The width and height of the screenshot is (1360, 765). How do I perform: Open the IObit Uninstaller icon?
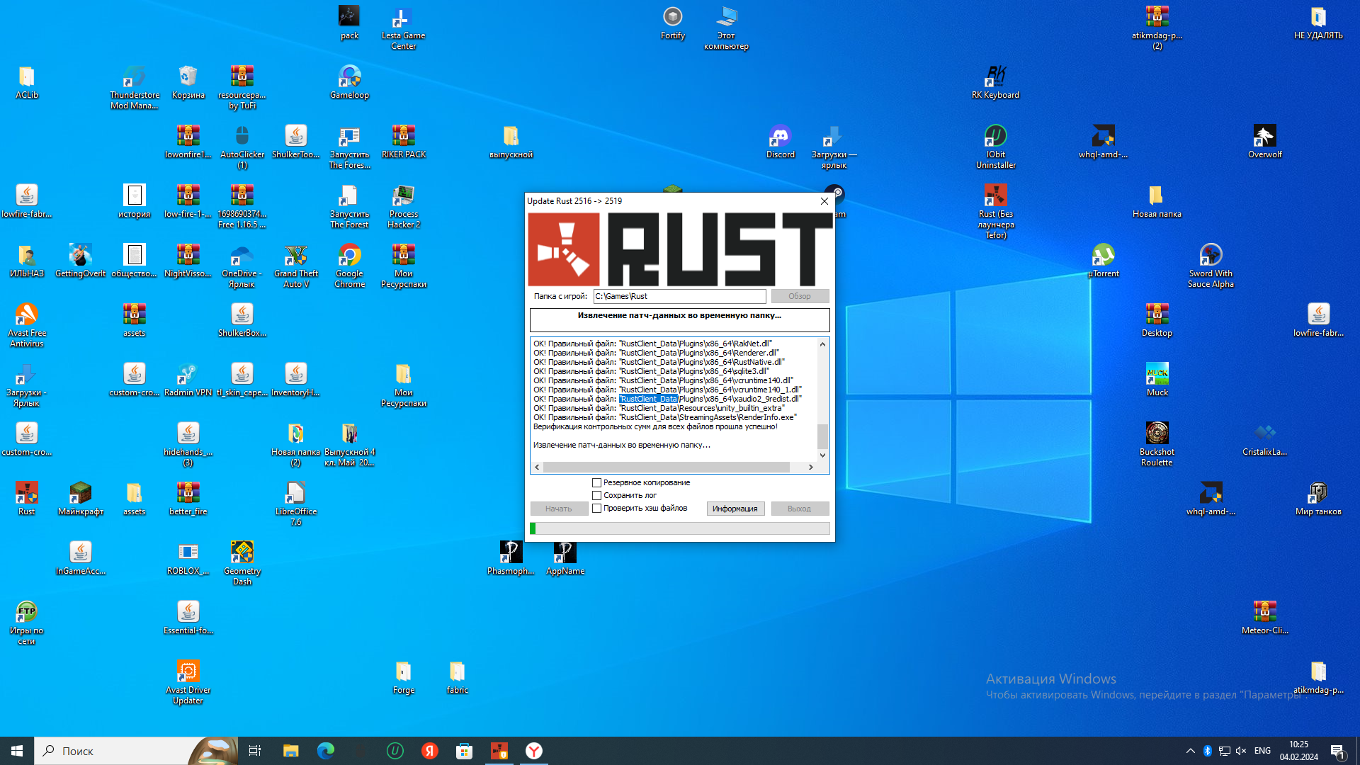[995, 147]
